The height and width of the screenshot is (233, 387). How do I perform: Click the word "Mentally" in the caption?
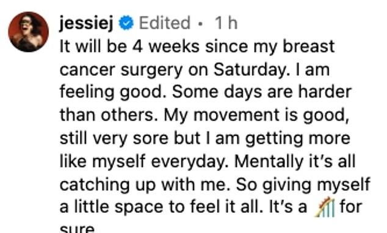pos(269,162)
